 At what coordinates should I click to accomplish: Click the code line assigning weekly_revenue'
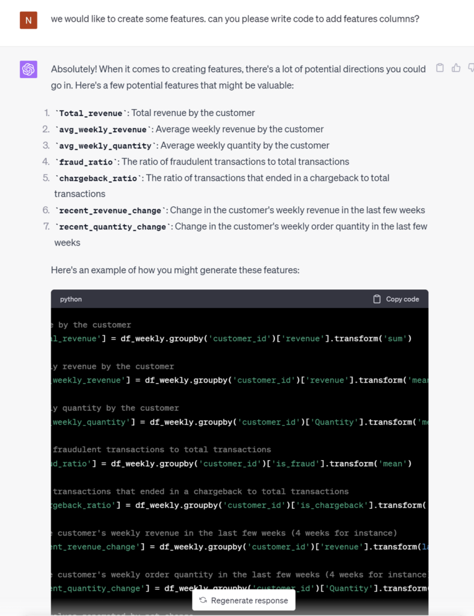[x=239, y=380]
